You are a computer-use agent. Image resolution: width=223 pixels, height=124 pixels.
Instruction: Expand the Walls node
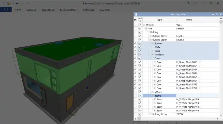[152, 47]
